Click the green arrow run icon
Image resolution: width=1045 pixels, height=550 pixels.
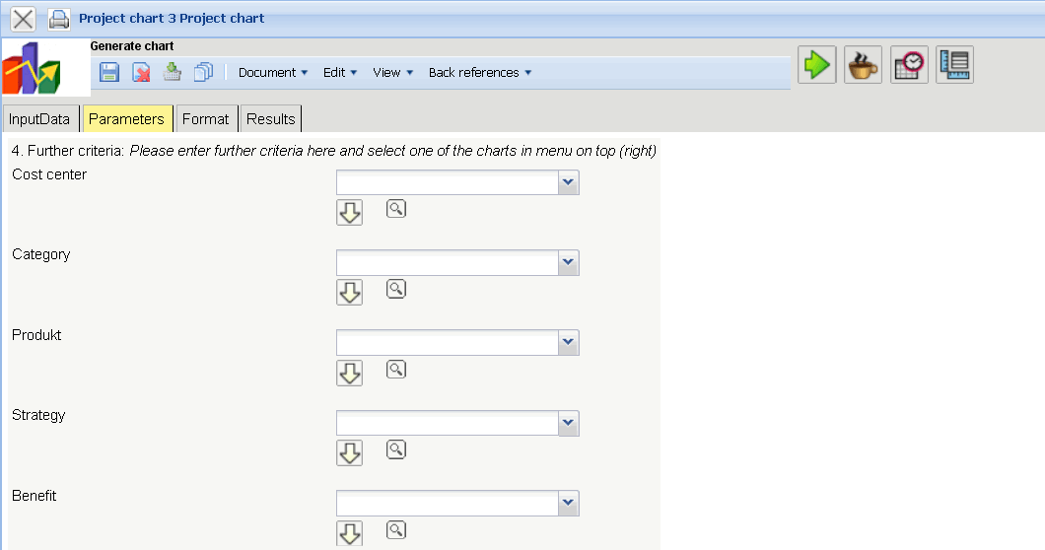coord(817,65)
